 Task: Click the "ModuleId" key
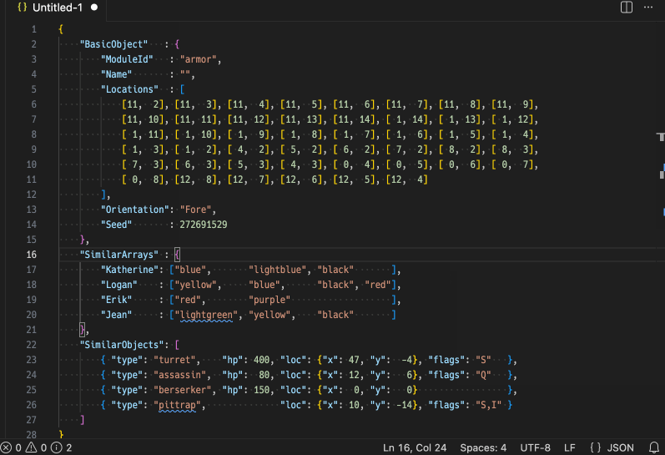pyautogui.click(x=127, y=59)
